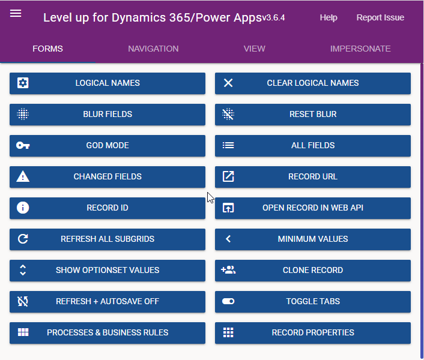Open the hamburger menu

16,13
